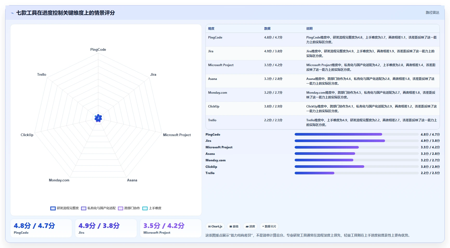The height and width of the screenshot is (248, 450).
Task: Click the Jira description text in table
Action: coord(370,54)
